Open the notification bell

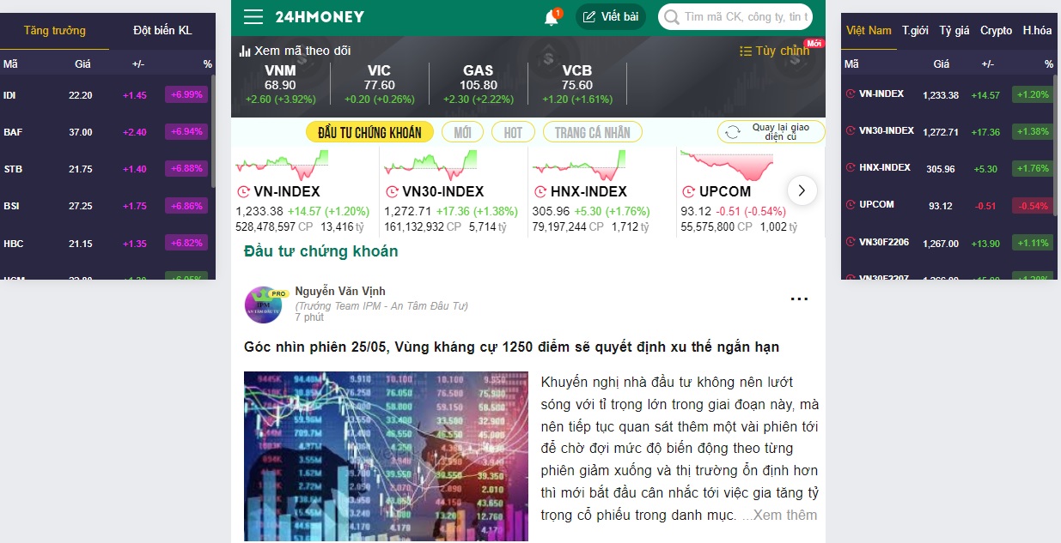pyautogui.click(x=552, y=17)
